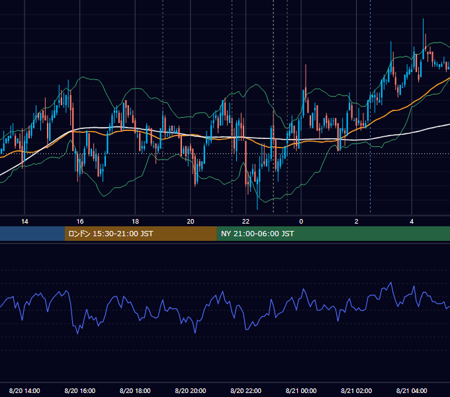Click the NY 21:00-06:00 JST session bar
Image resolution: width=450 pixels, height=397 pixels.
(x=333, y=234)
